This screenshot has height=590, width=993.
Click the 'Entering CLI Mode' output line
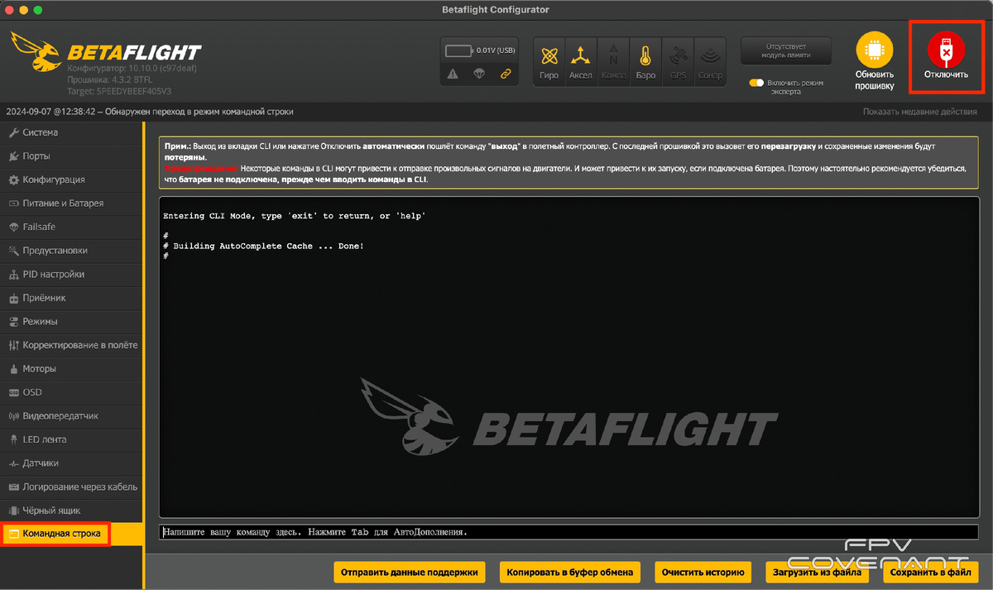coord(294,216)
